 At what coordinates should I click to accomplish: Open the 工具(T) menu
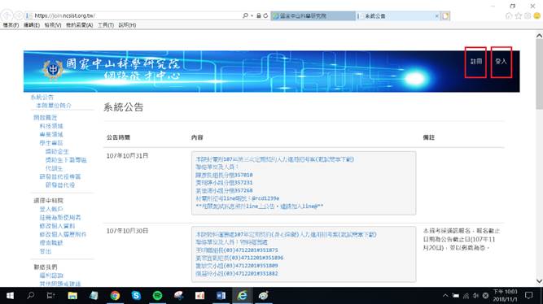106,25
